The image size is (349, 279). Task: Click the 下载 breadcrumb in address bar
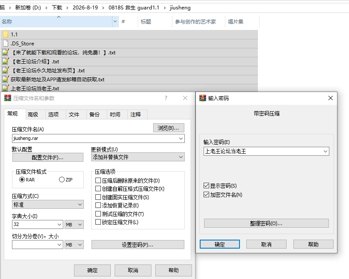pos(57,8)
